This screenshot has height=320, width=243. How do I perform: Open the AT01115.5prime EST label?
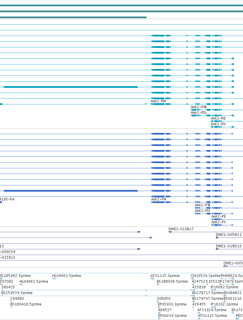click(212, 316)
